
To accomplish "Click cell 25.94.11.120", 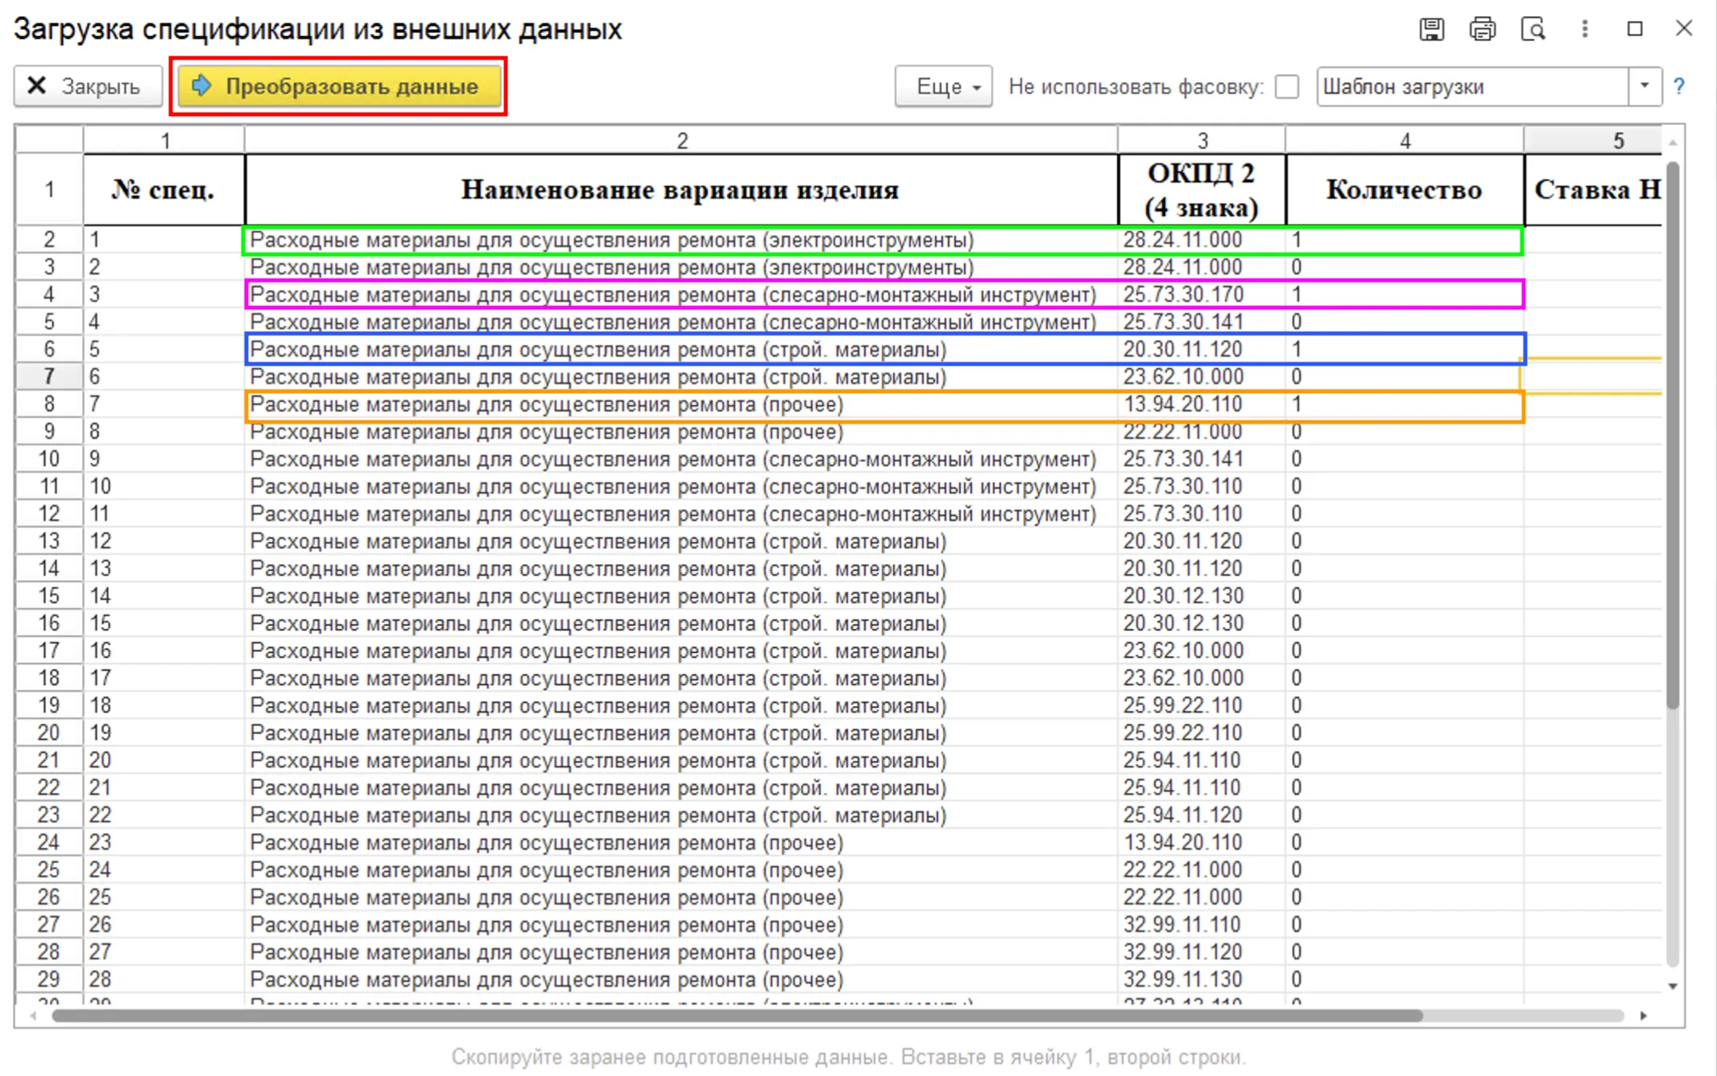I will [x=1202, y=815].
